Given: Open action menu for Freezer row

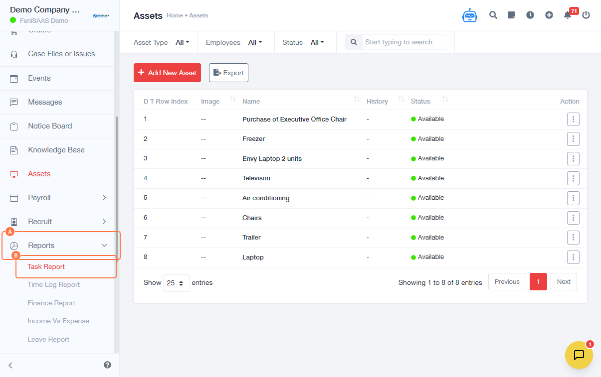Looking at the screenshot, I should [x=573, y=139].
